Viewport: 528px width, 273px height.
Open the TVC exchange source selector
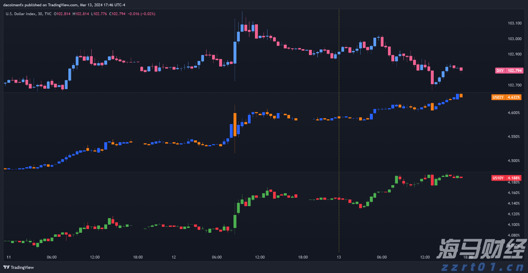pyautogui.click(x=48, y=14)
